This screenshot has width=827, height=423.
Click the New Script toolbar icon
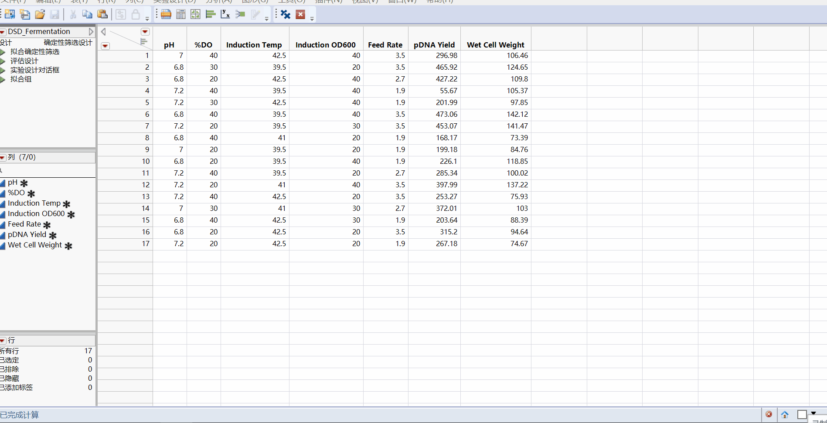pos(25,14)
